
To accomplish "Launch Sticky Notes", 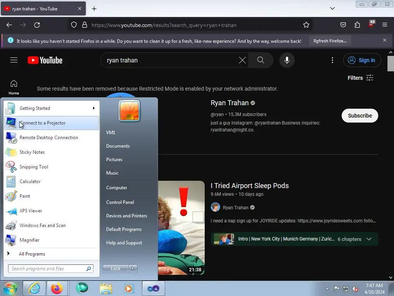I will pos(52,152).
